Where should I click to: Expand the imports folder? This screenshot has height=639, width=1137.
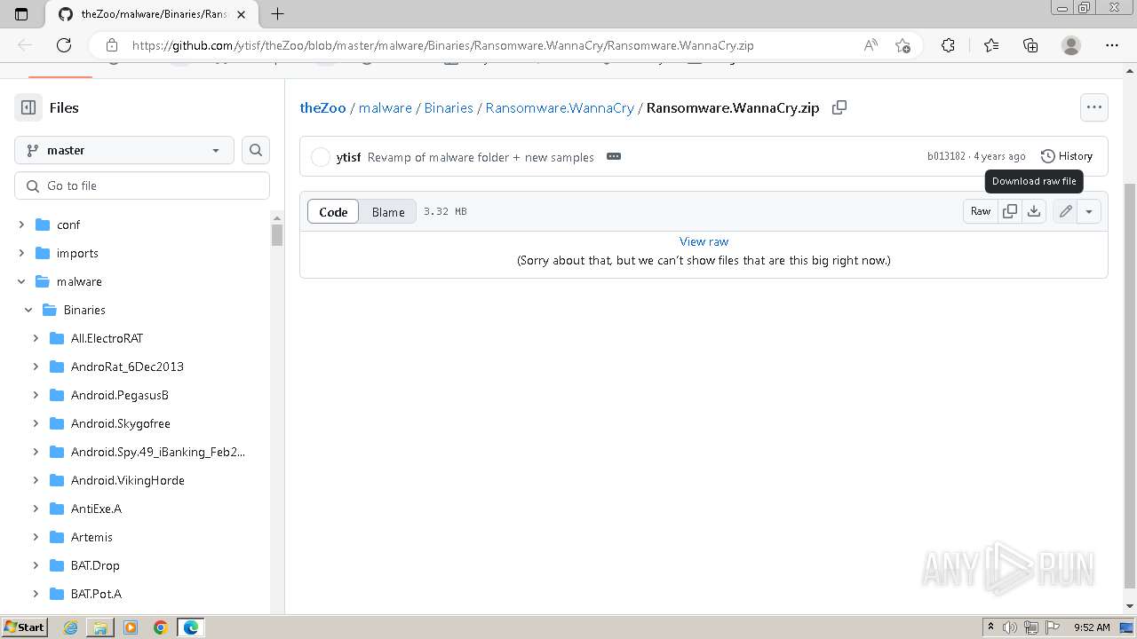pyautogui.click(x=21, y=253)
